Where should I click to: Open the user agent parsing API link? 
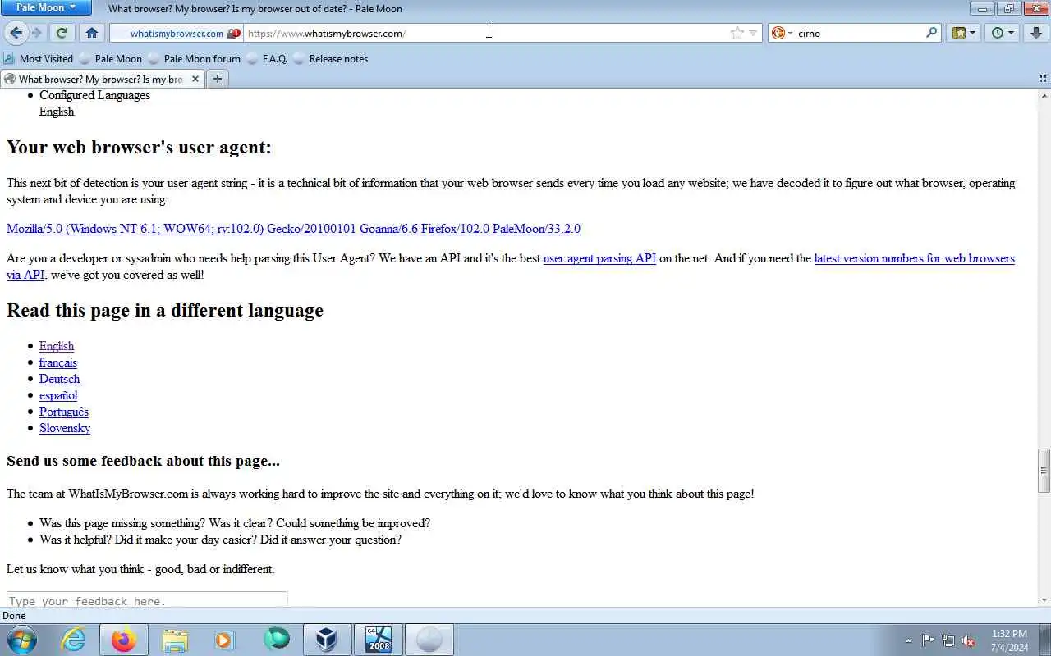(x=599, y=258)
